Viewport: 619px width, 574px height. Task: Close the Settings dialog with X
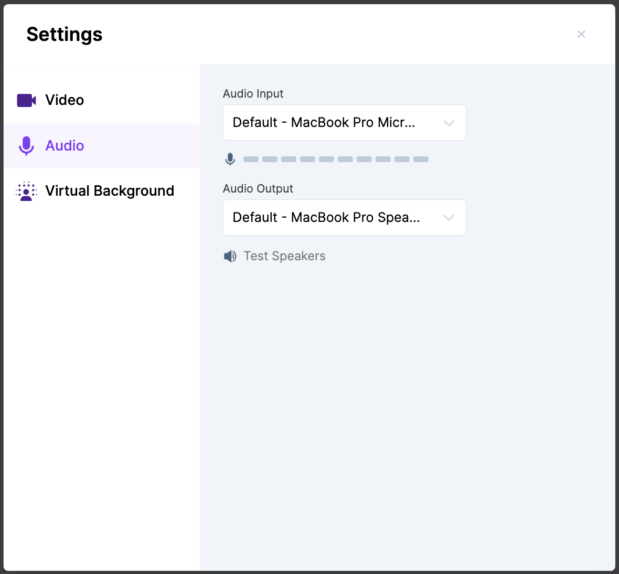(581, 34)
